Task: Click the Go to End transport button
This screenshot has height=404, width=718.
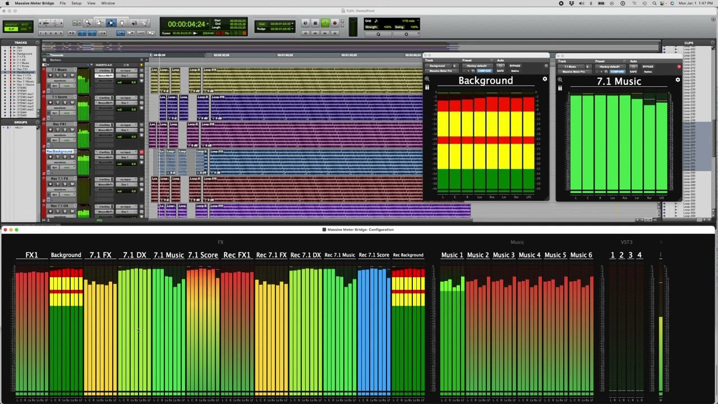Action: point(335,33)
